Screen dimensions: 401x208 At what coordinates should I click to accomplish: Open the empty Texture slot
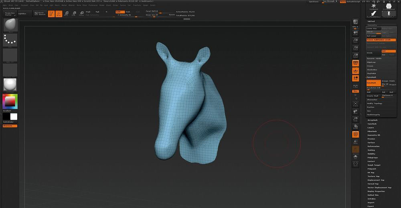click(10, 70)
